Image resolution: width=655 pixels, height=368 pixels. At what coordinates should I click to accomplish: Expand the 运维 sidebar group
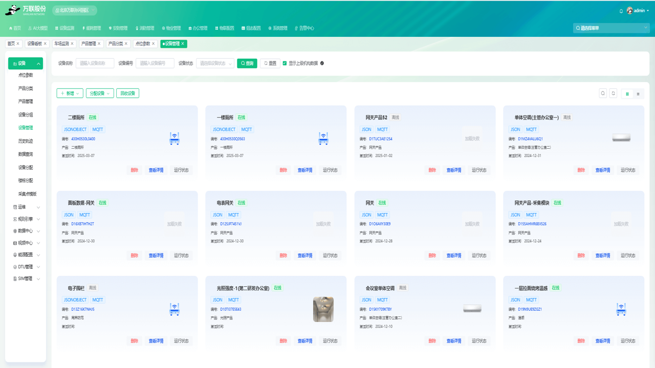click(x=26, y=207)
